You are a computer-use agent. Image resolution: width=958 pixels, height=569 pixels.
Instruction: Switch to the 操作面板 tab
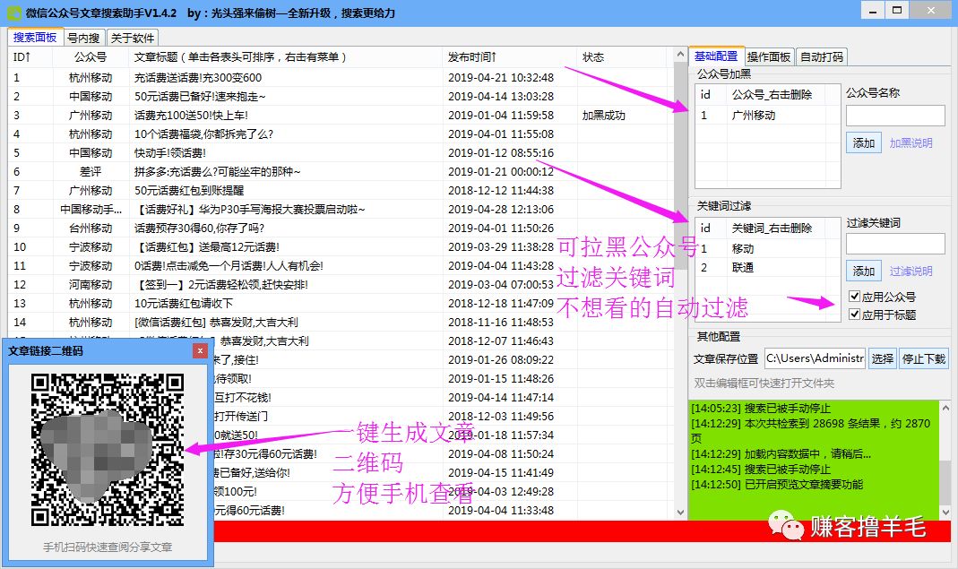769,56
